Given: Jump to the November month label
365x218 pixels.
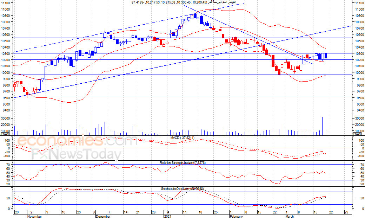Looking at the screenshot, I should coord(34,216).
